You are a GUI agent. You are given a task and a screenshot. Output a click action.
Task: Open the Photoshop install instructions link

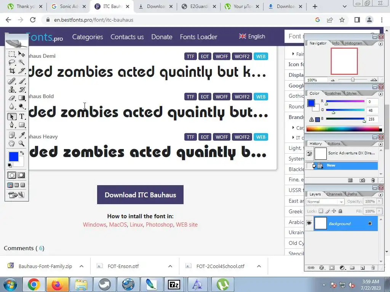159,224
